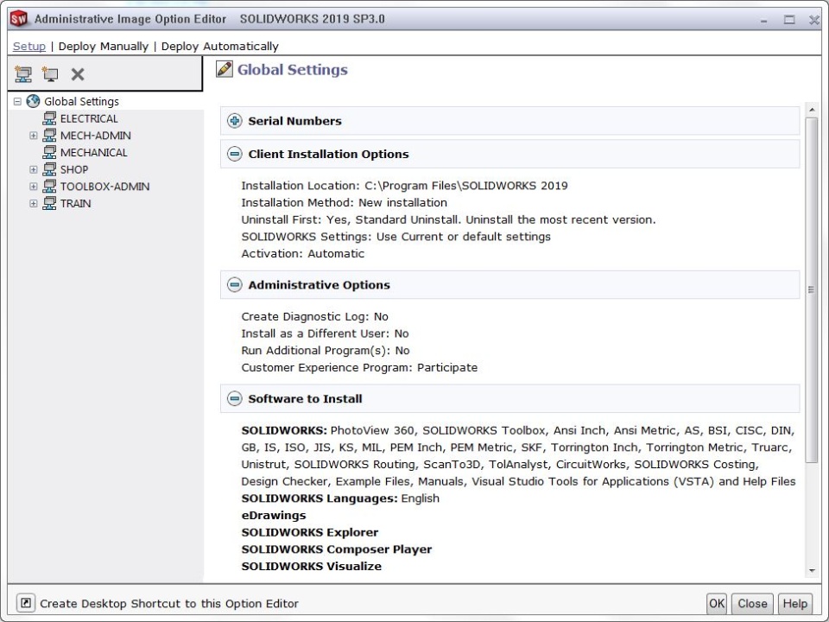The image size is (829, 622).
Task: Minimize the Option Editor window
Action: click(x=763, y=20)
